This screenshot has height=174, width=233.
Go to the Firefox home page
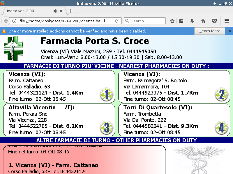tap(203, 21)
